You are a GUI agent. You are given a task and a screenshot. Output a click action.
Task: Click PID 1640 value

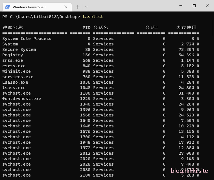(85, 120)
